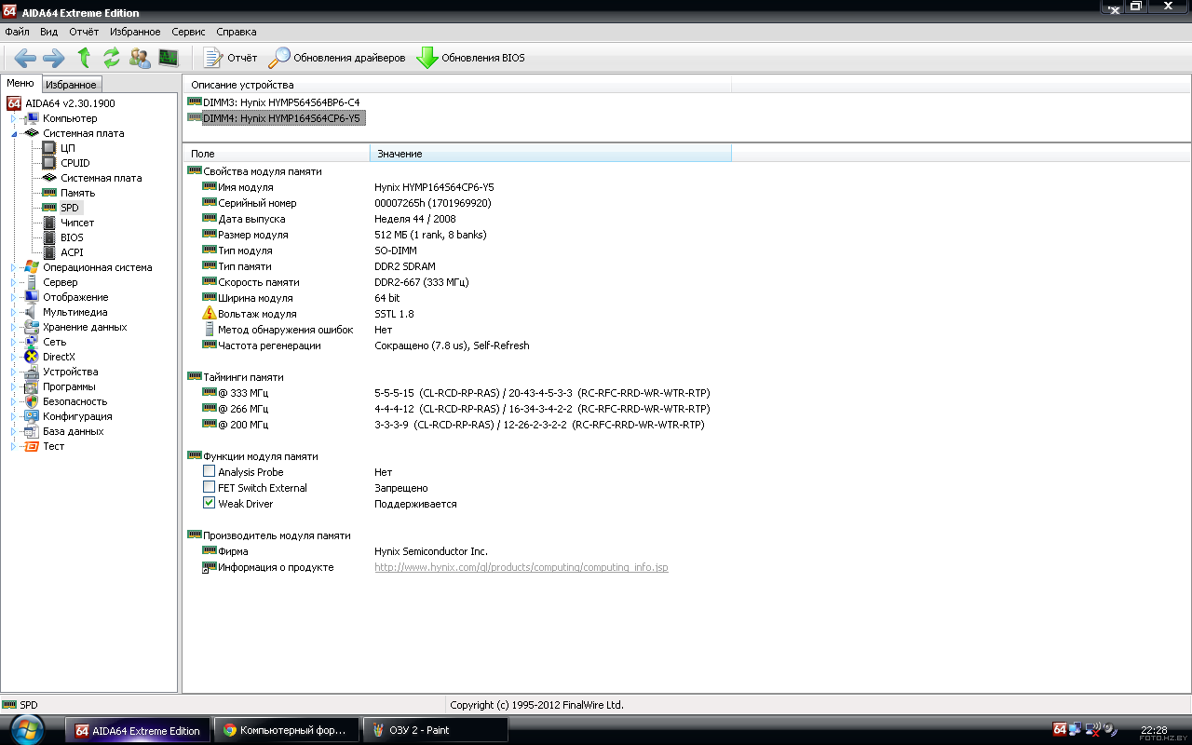The height and width of the screenshot is (745, 1192).
Task: Select the ACPI tree item
Action: tap(72, 252)
